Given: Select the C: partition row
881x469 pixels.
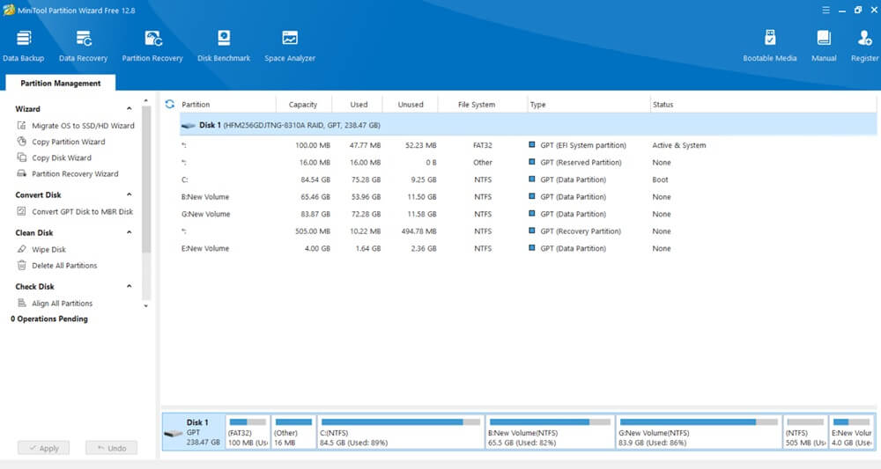Looking at the screenshot, I should pos(528,180).
